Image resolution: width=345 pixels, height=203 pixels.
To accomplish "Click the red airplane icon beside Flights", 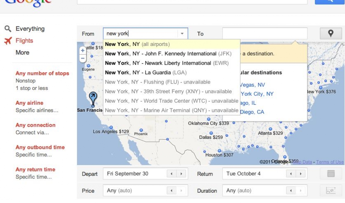I will 9,40.
